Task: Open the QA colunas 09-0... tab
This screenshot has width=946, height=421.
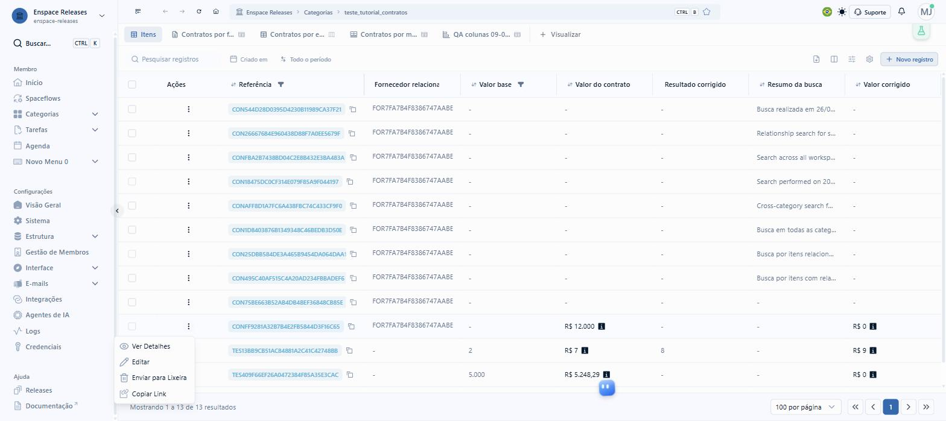Action: pos(481,34)
